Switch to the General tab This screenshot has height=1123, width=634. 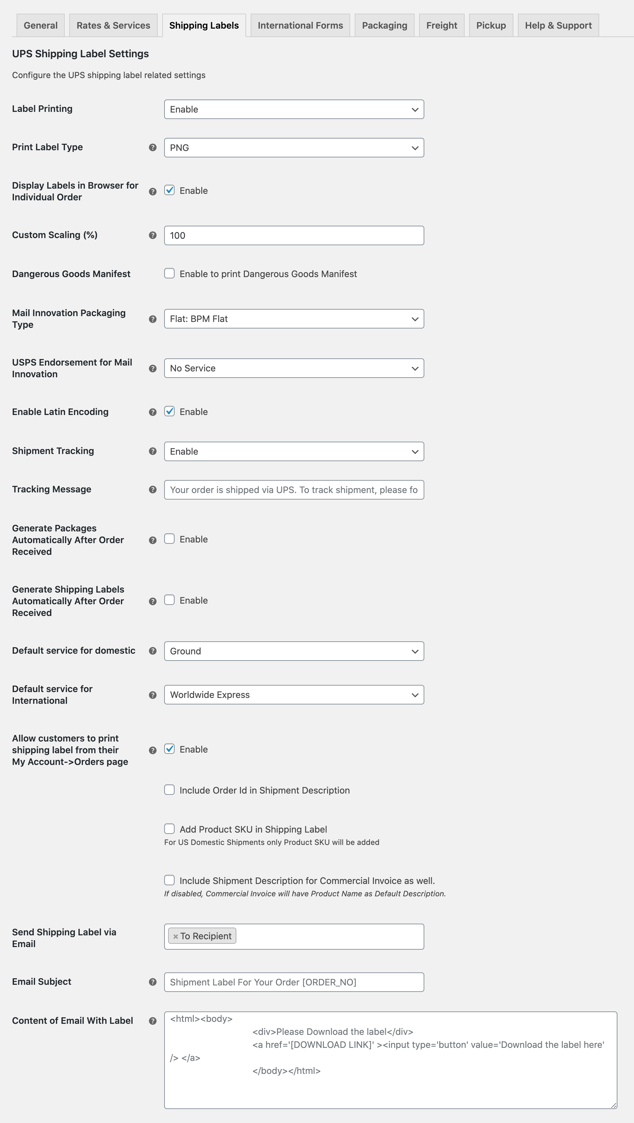click(x=39, y=25)
